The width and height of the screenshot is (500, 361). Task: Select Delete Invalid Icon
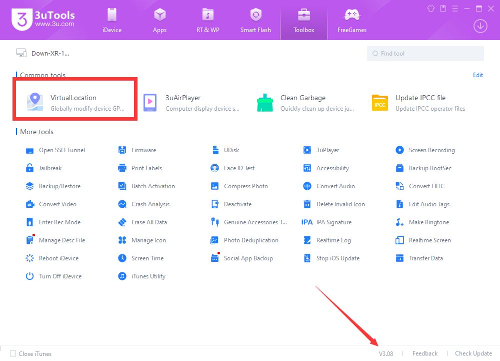334,204
